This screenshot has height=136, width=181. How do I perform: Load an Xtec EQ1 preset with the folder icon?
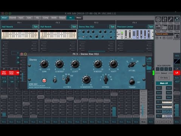pos(149,68)
